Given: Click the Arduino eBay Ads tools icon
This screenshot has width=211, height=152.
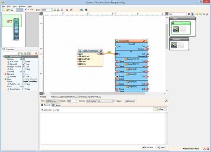Looking at the screenshot, I should (205, 149).
